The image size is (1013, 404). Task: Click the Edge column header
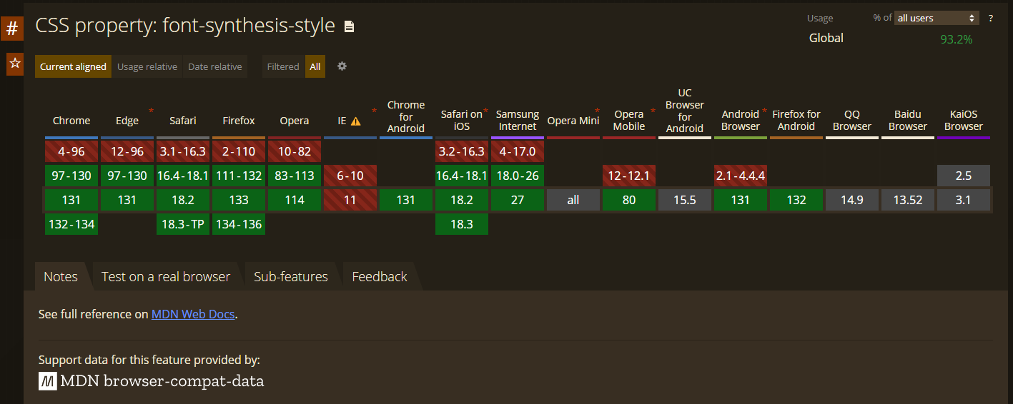[x=127, y=121]
